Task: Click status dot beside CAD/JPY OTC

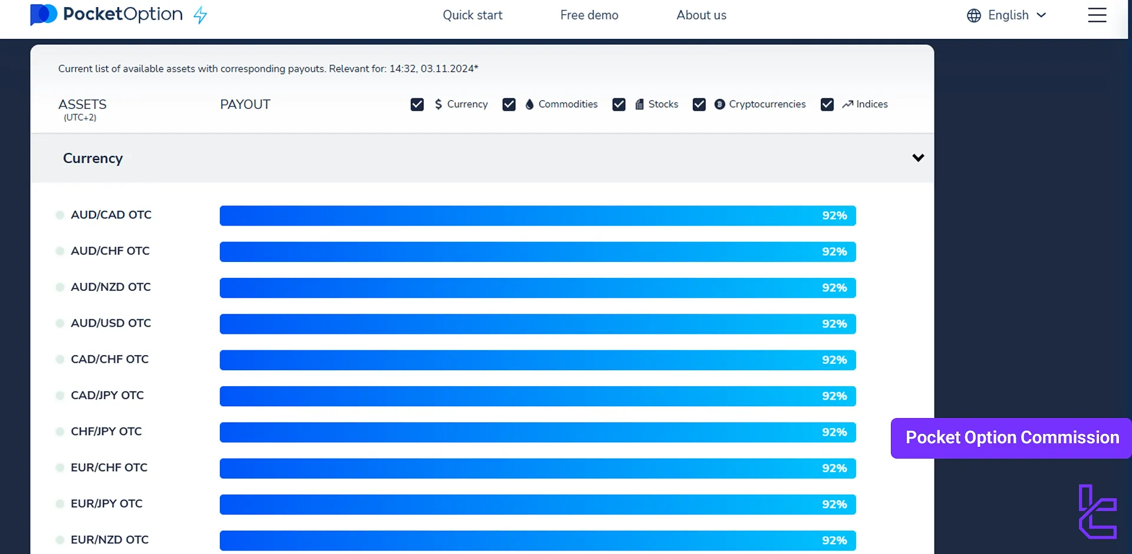Action: click(x=60, y=396)
